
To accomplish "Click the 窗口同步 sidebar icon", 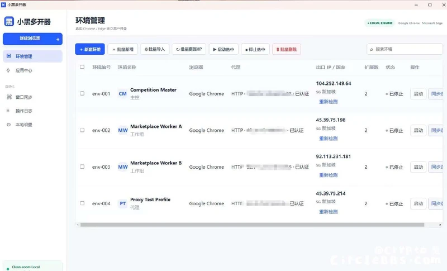I will coord(9,97).
